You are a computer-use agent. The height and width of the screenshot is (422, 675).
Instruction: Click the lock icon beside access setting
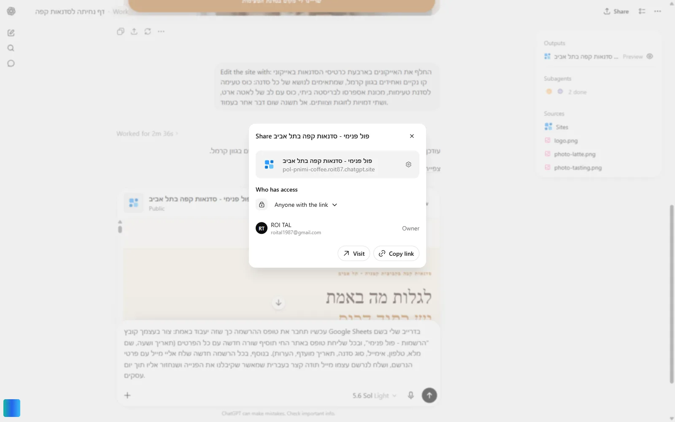point(262,205)
